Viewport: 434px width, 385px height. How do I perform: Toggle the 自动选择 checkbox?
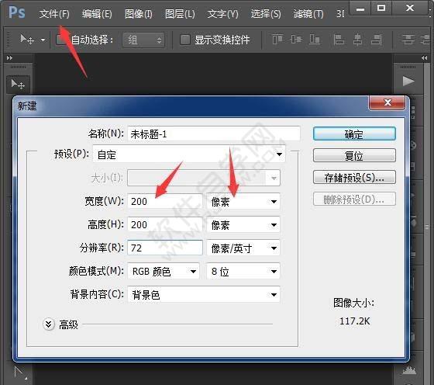tap(60, 40)
